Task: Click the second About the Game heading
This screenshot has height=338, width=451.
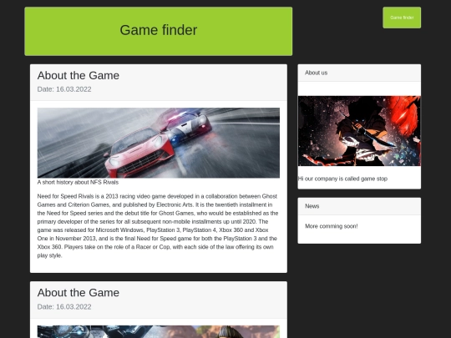Action: 79,293
